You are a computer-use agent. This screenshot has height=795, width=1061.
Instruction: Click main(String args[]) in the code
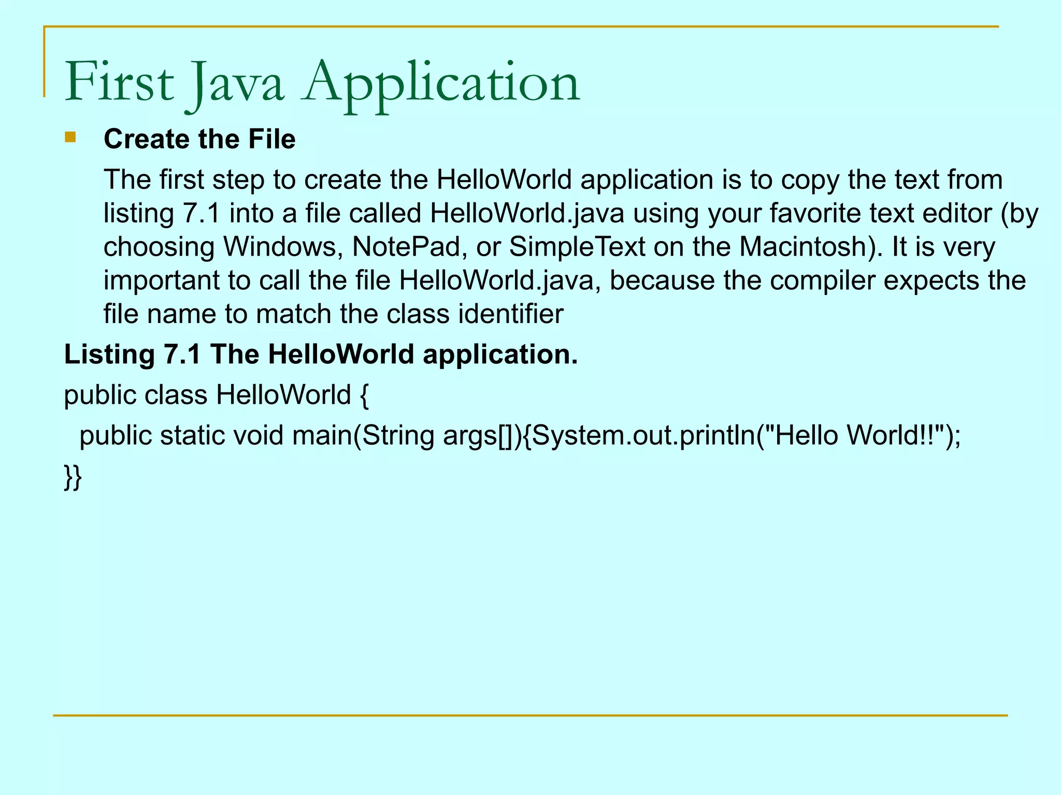click(407, 435)
